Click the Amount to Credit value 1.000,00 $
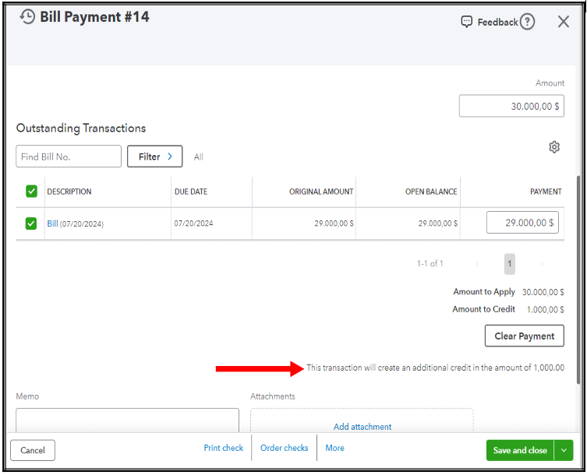 pos(546,309)
